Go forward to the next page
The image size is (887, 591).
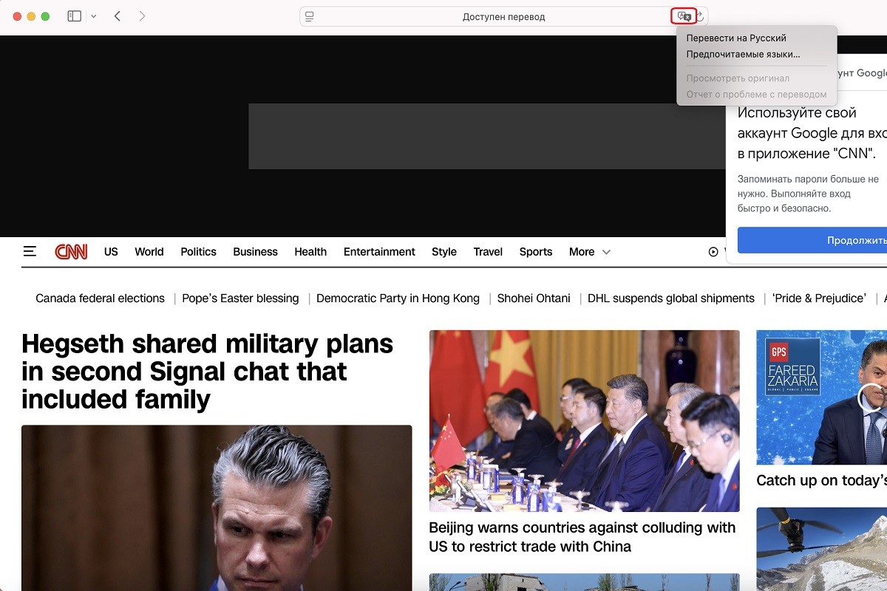142,16
